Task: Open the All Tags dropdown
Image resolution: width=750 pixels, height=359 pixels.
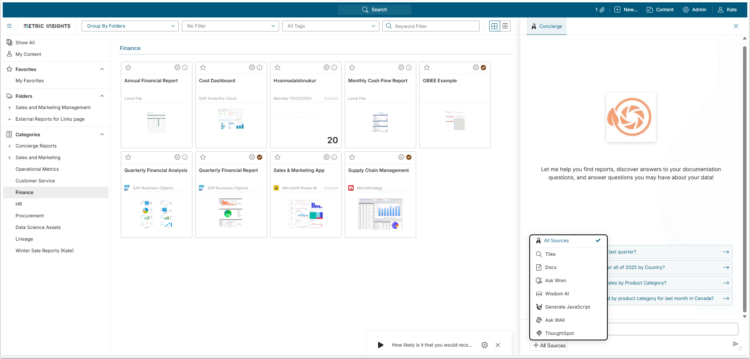Action: [x=331, y=26]
